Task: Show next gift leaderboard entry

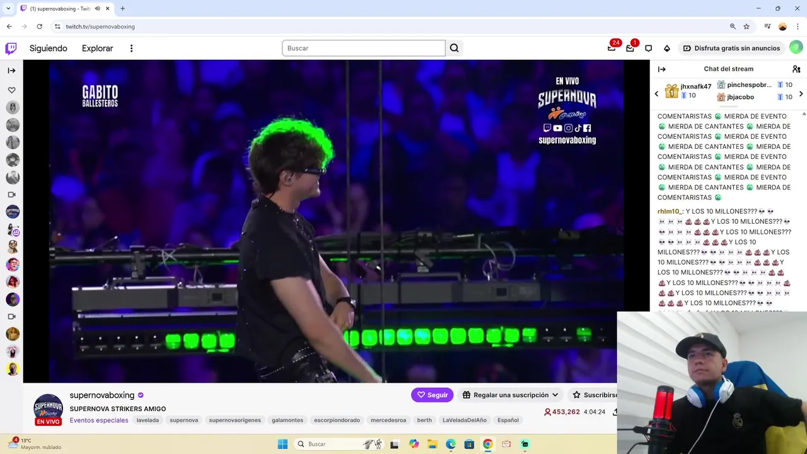Action: click(x=801, y=94)
